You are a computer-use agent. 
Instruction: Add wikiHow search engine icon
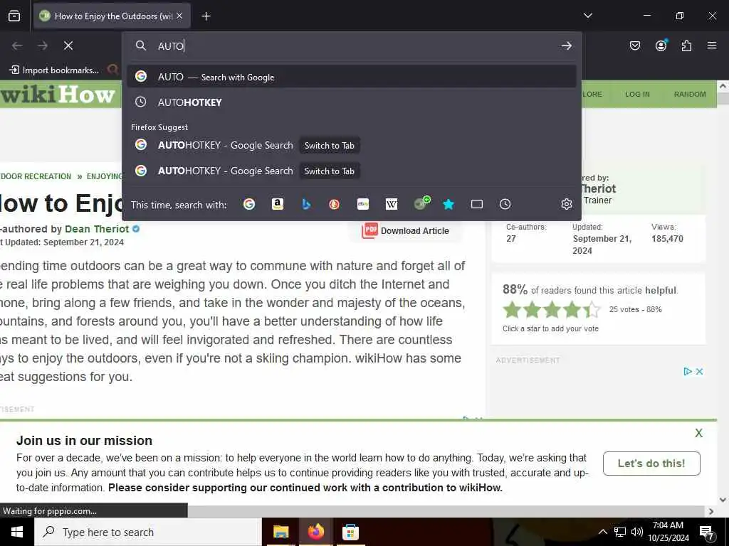pyautogui.click(x=421, y=203)
